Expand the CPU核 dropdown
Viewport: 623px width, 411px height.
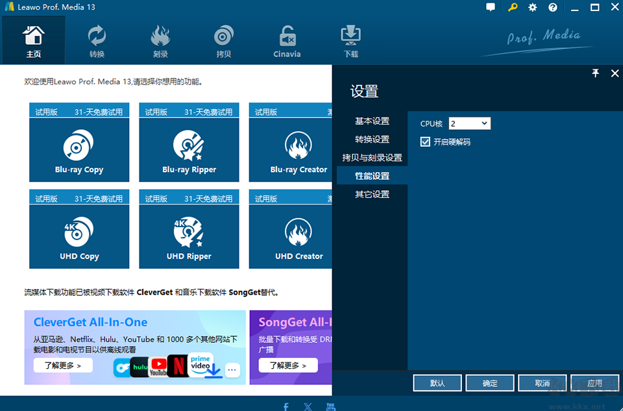[x=470, y=123]
